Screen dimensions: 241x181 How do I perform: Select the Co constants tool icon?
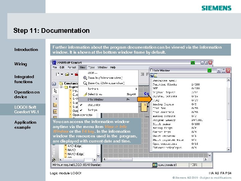(x=55, y=105)
